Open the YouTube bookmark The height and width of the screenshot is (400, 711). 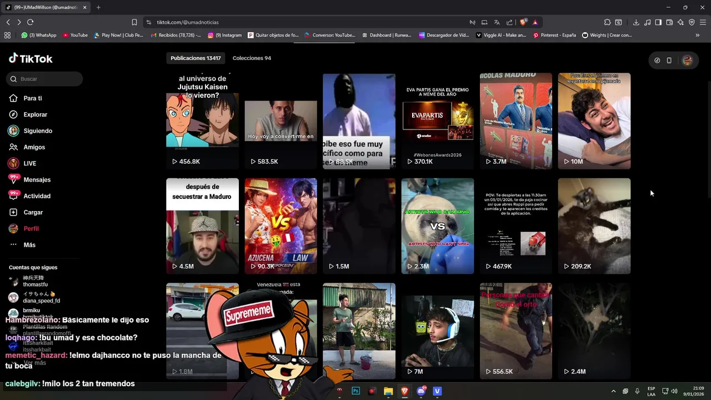coord(75,35)
